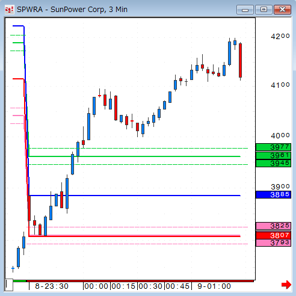296x296 pixels.
Task: Click the green 3977 price label
Action: pyautogui.click(x=273, y=147)
